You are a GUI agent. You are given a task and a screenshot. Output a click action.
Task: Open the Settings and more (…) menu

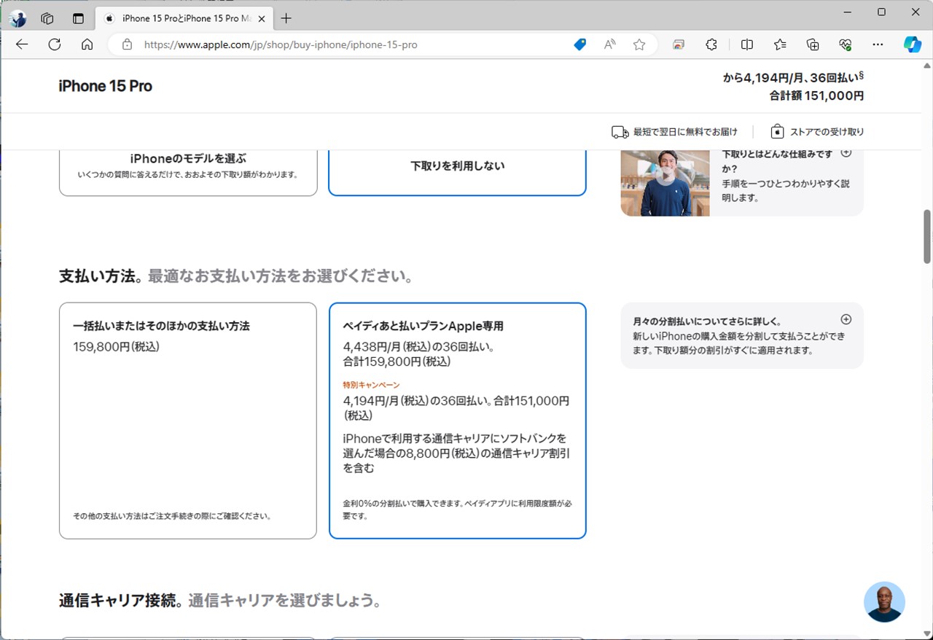878,44
